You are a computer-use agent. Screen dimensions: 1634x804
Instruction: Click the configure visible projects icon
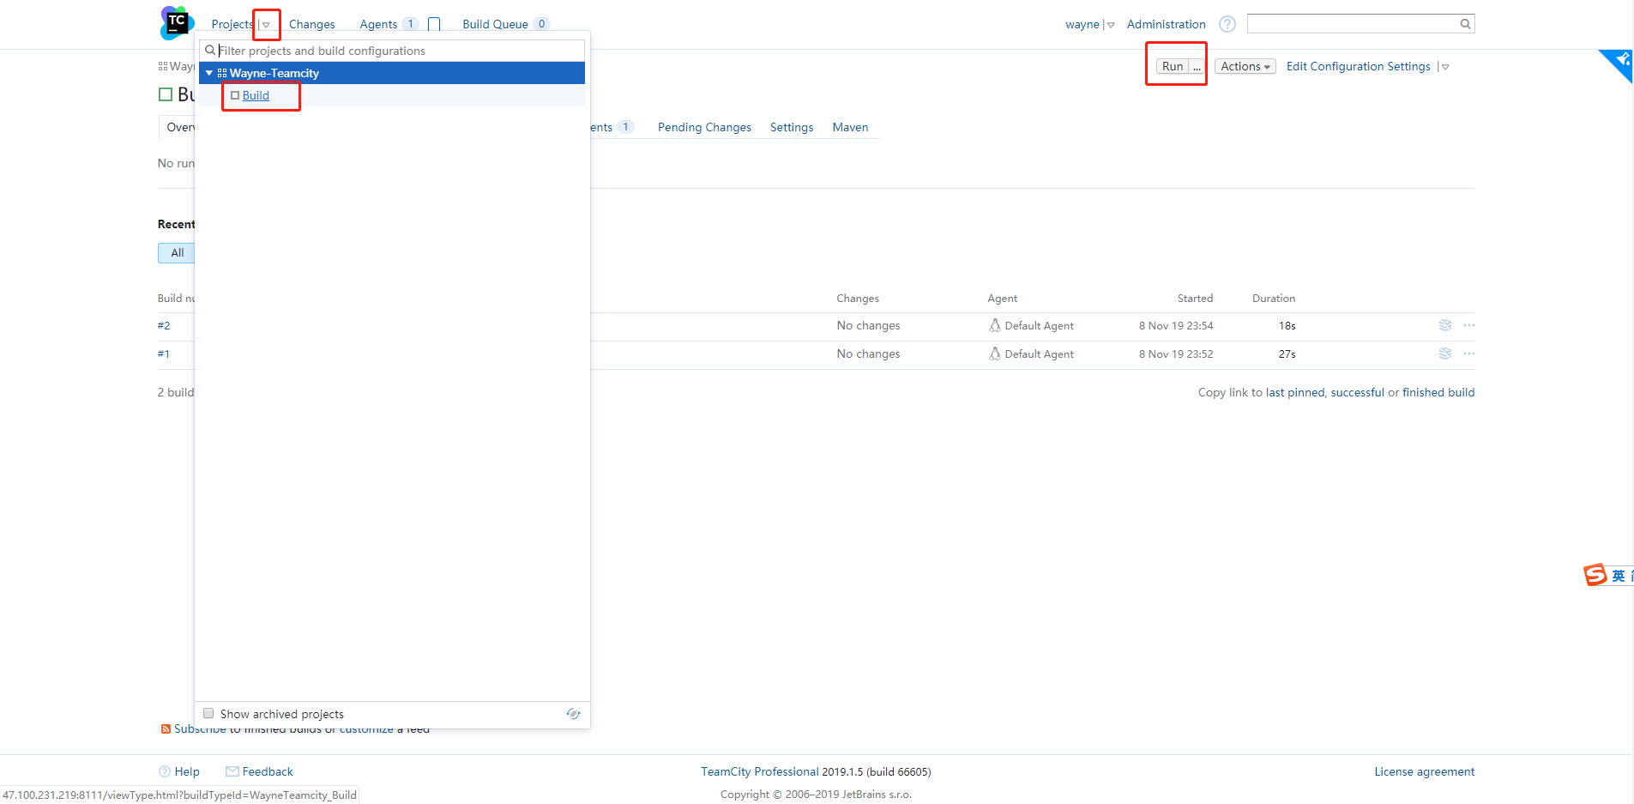pyautogui.click(x=574, y=714)
